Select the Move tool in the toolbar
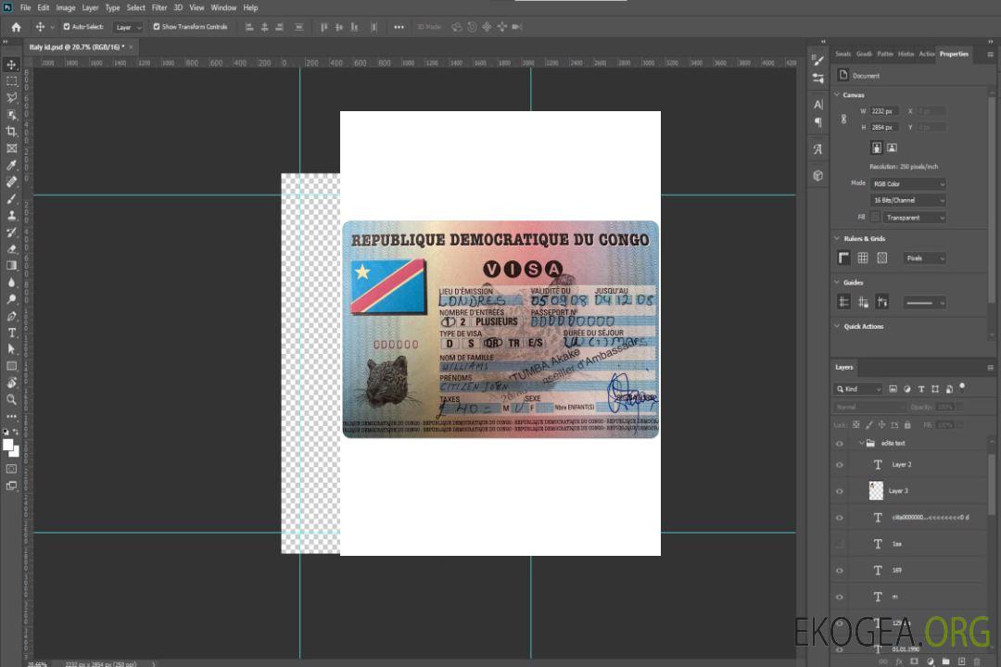 point(11,65)
